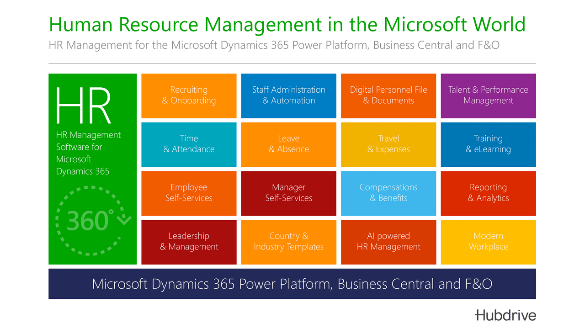Click the Human Resource Management title
The width and height of the screenshot is (585, 329).
click(x=287, y=24)
